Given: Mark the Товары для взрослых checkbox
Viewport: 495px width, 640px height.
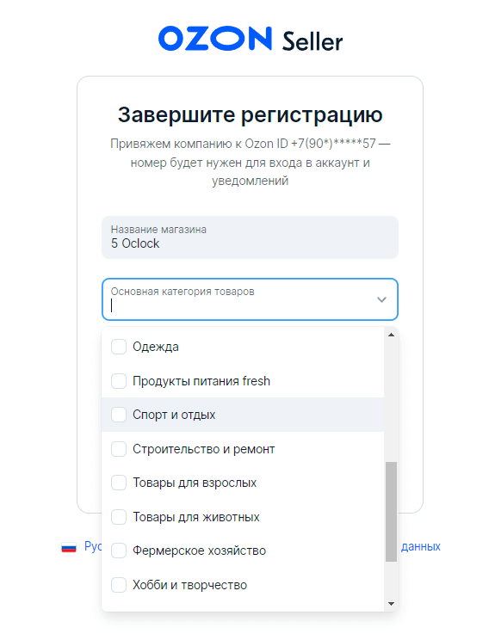Looking at the screenshot, I should pos(119,483).
